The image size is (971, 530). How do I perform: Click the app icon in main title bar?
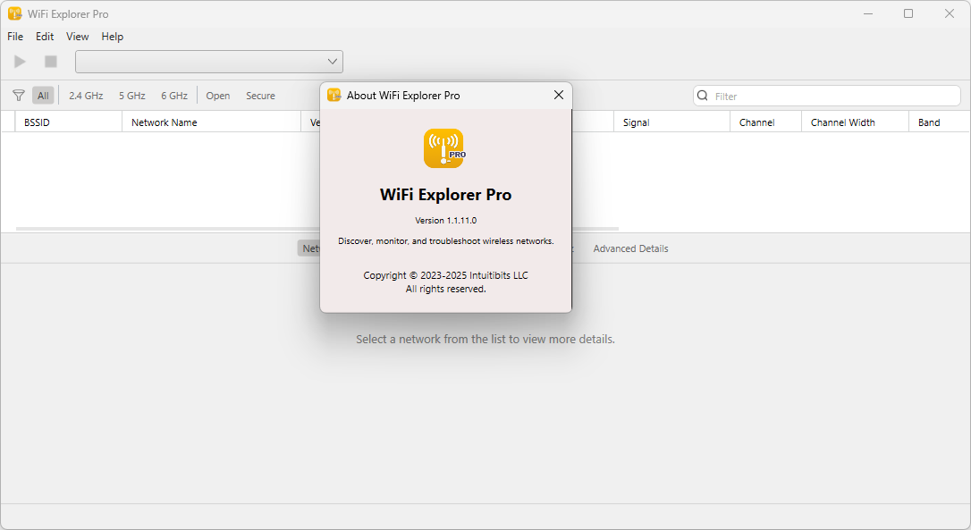(15, 13)
